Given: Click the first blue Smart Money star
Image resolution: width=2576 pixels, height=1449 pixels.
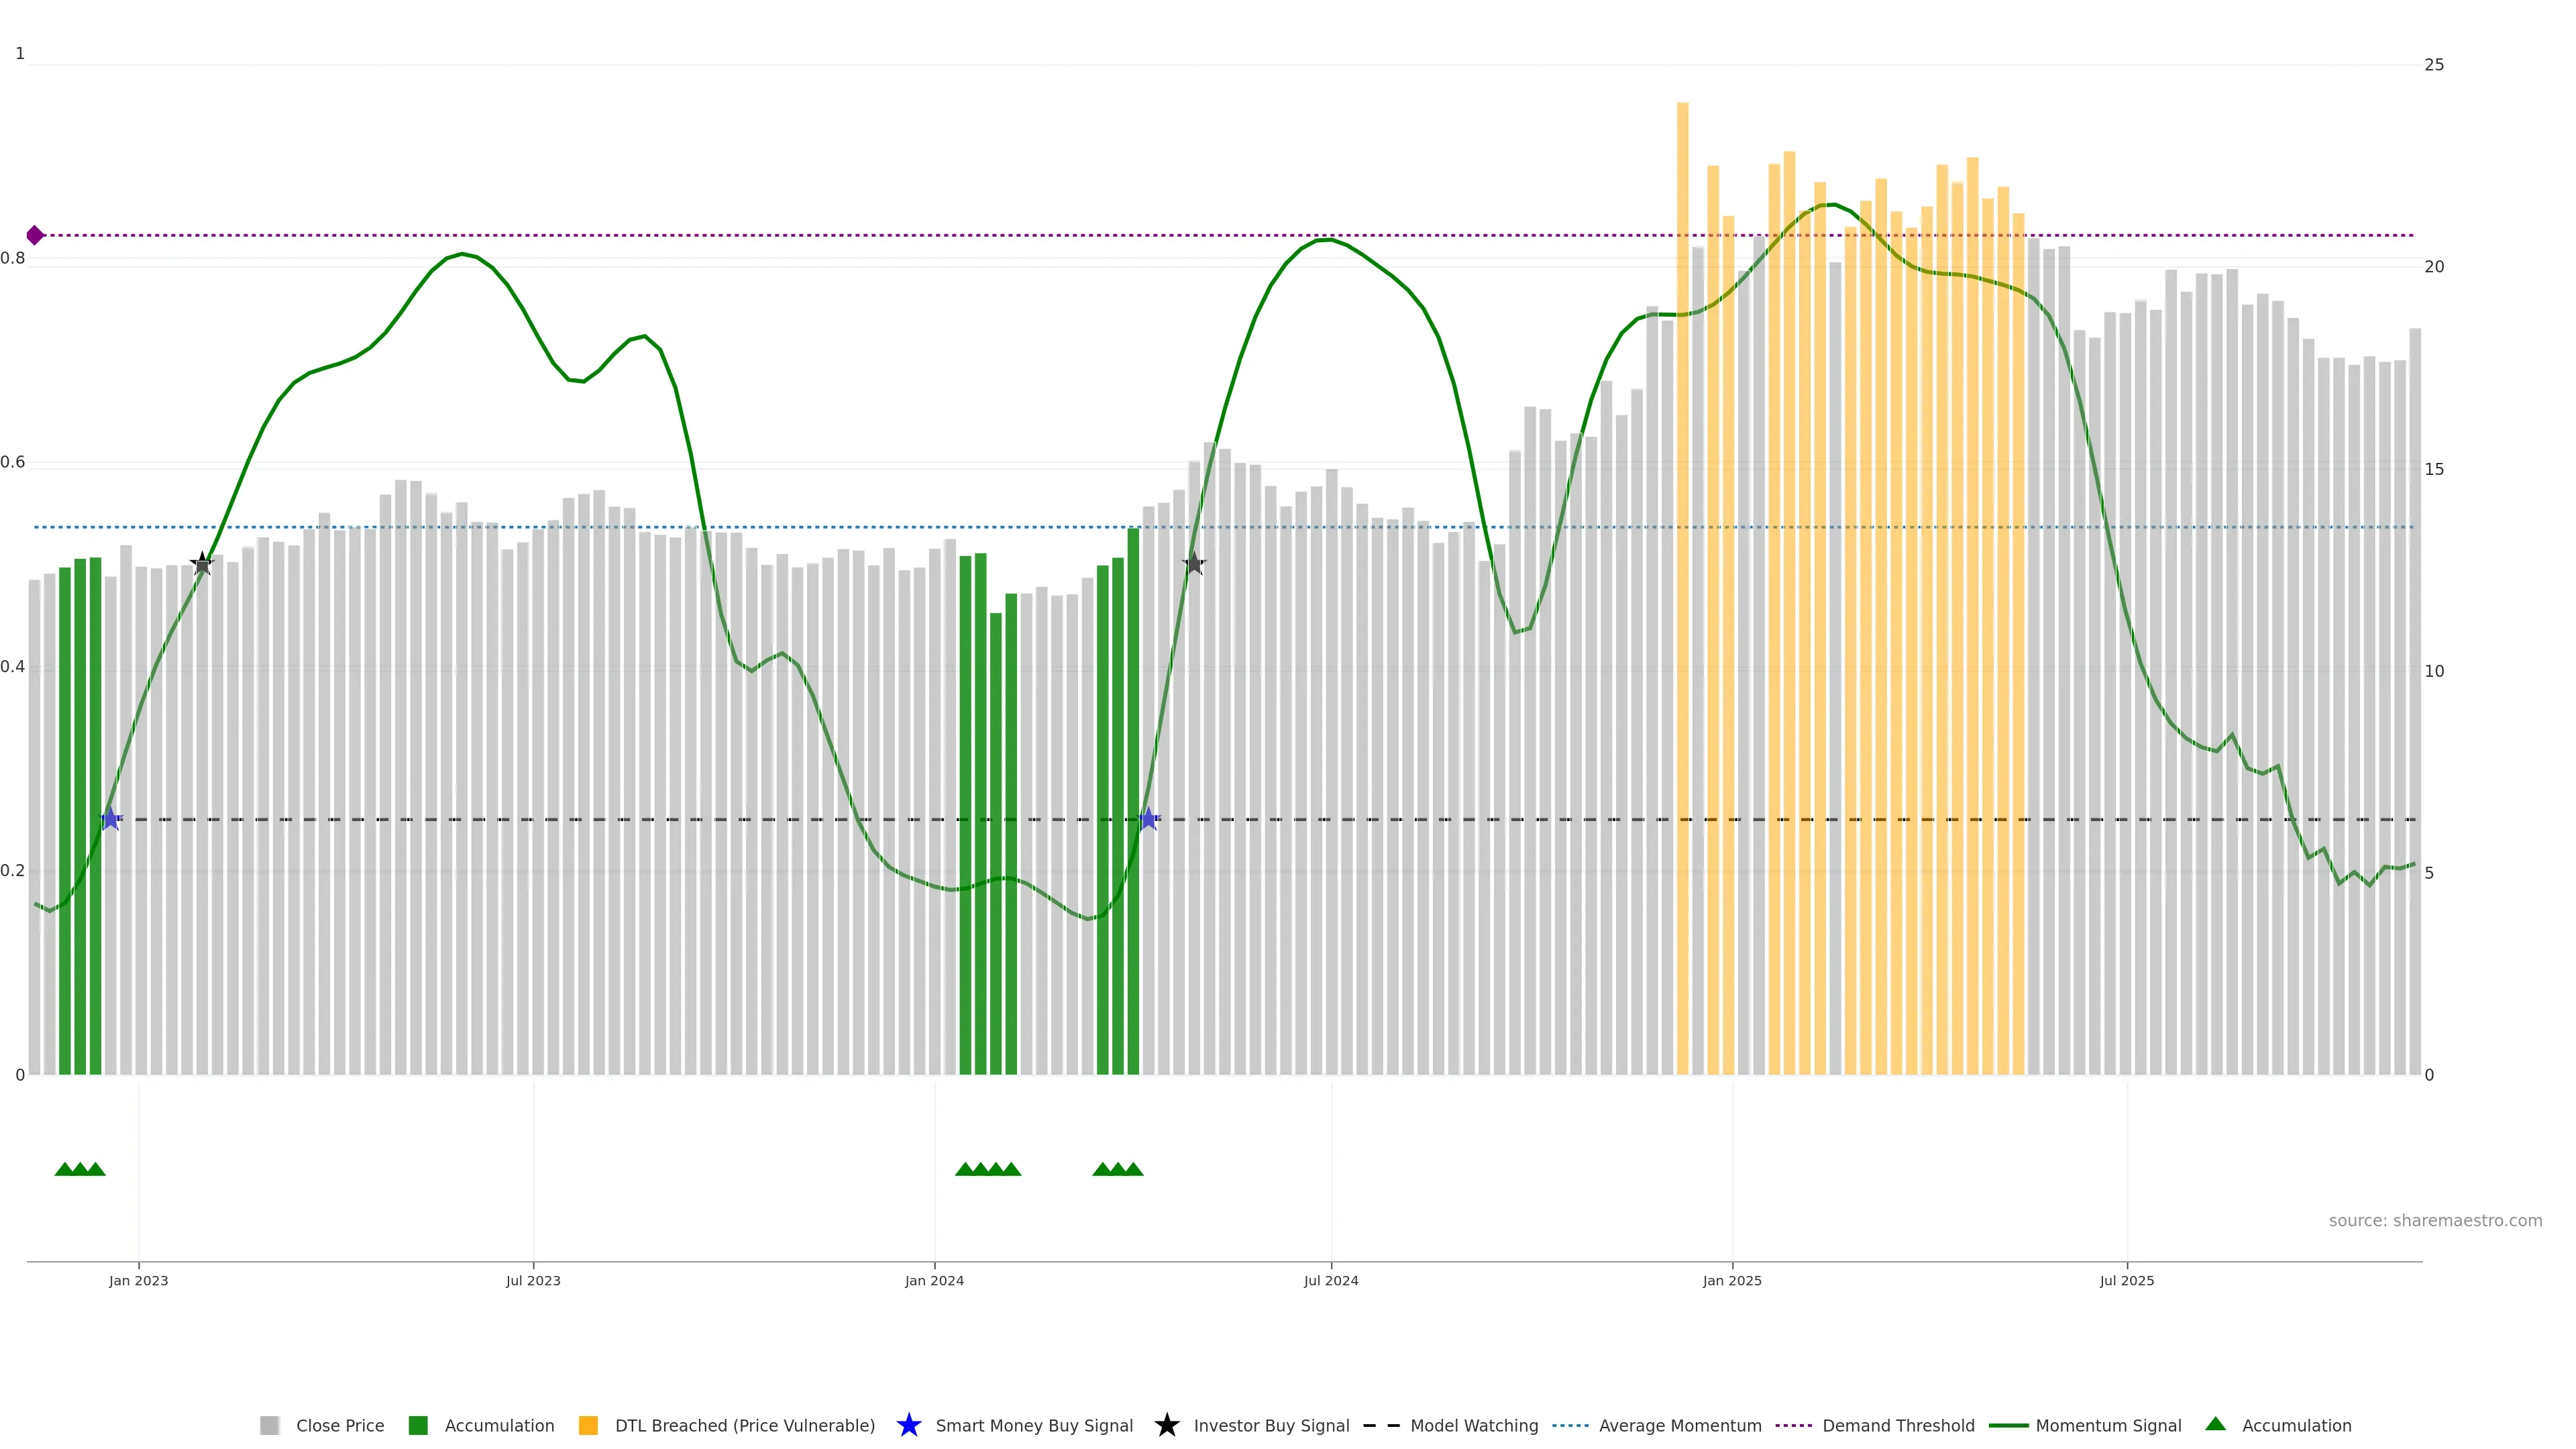Looking at the screenshot, I should click(x=111, y=819).
